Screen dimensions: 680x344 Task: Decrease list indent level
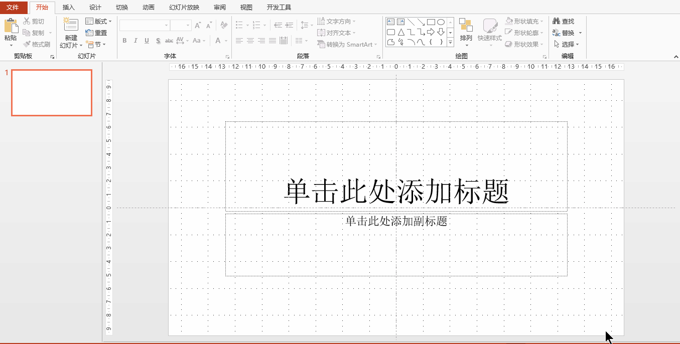tap(278, 25)
